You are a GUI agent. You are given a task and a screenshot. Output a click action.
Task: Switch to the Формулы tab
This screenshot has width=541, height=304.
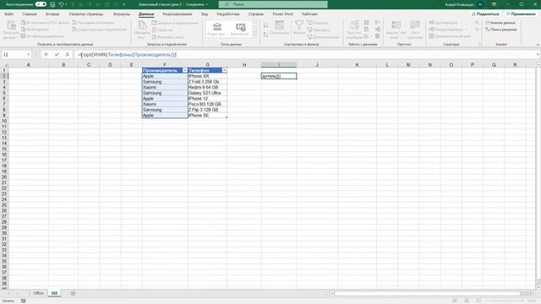[122, 14]
